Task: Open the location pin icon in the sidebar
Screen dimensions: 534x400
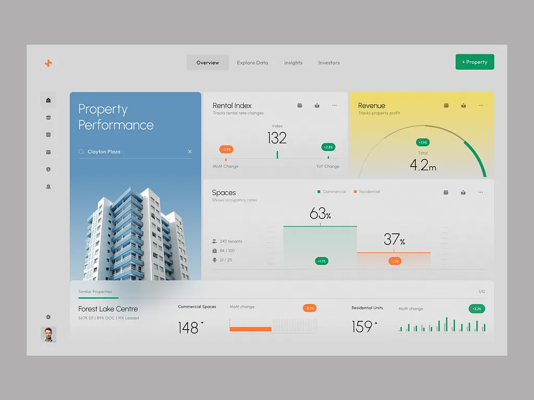Action: click(48, 186)
